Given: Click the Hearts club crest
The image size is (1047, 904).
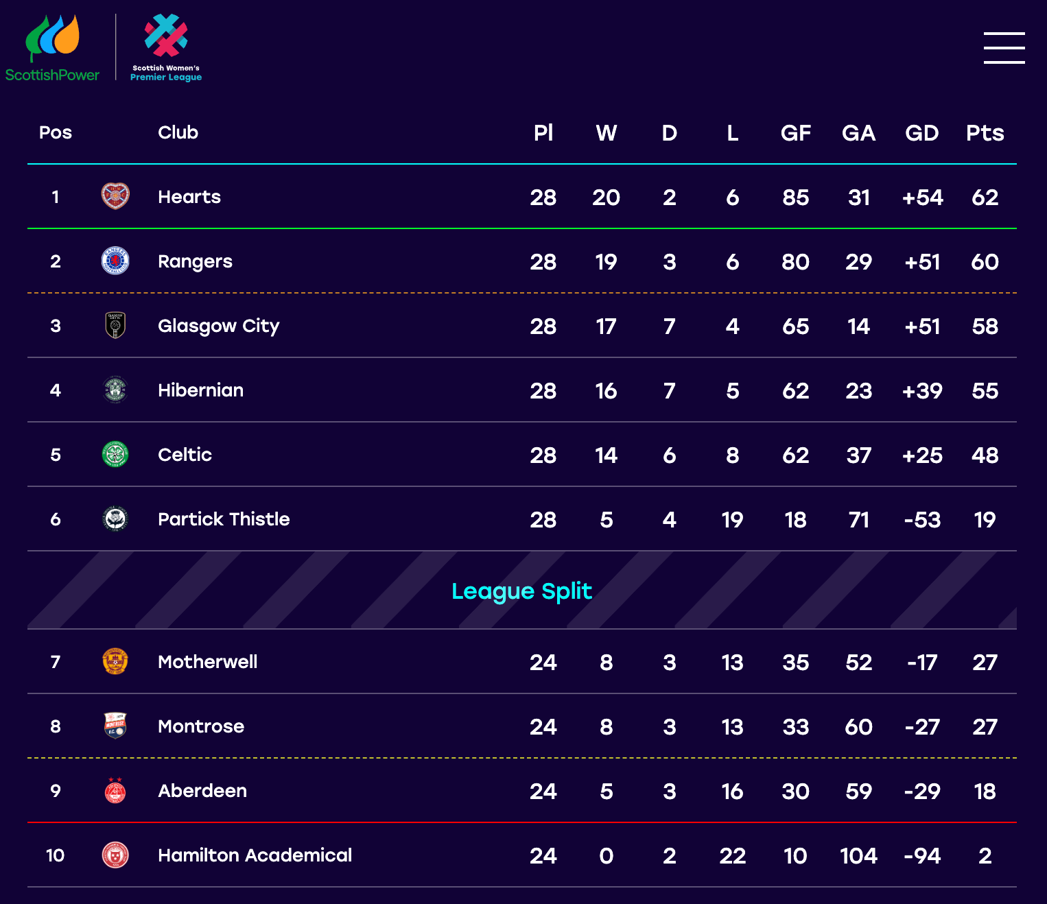Looking at the screenshot, I should click(115, 196).
